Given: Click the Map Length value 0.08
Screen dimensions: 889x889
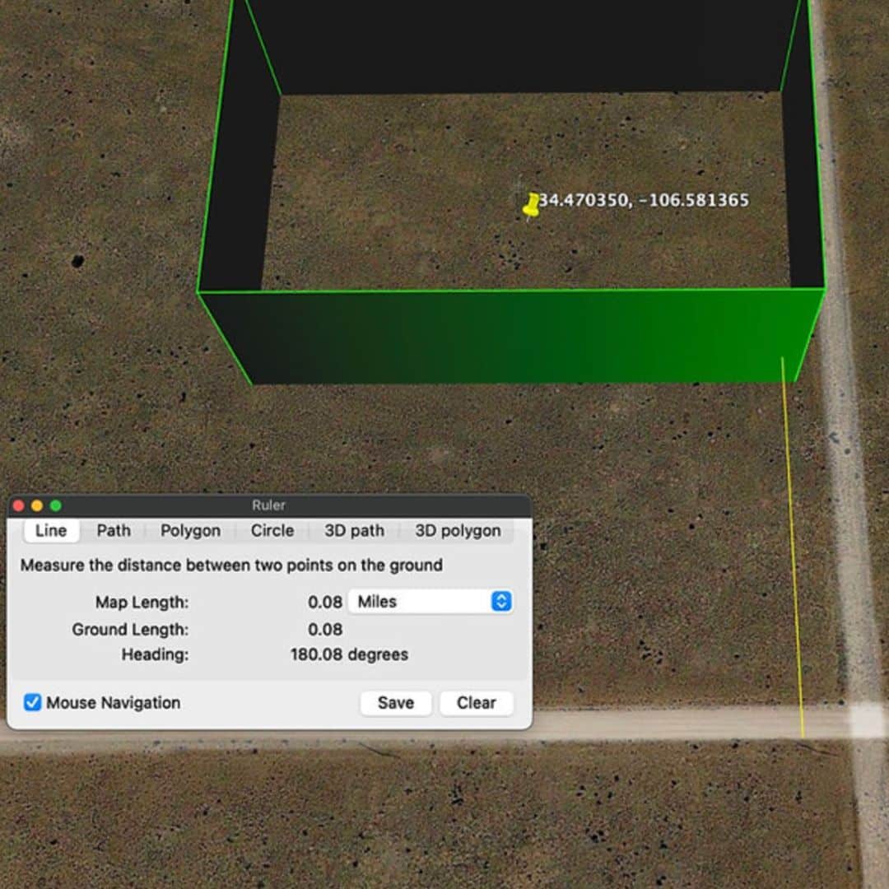Looking at the screenshot, I should [x=325, y=602].
